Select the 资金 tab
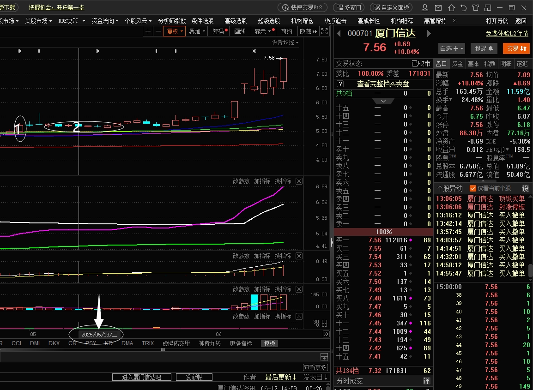533x390 pixels. coord(457,64)
